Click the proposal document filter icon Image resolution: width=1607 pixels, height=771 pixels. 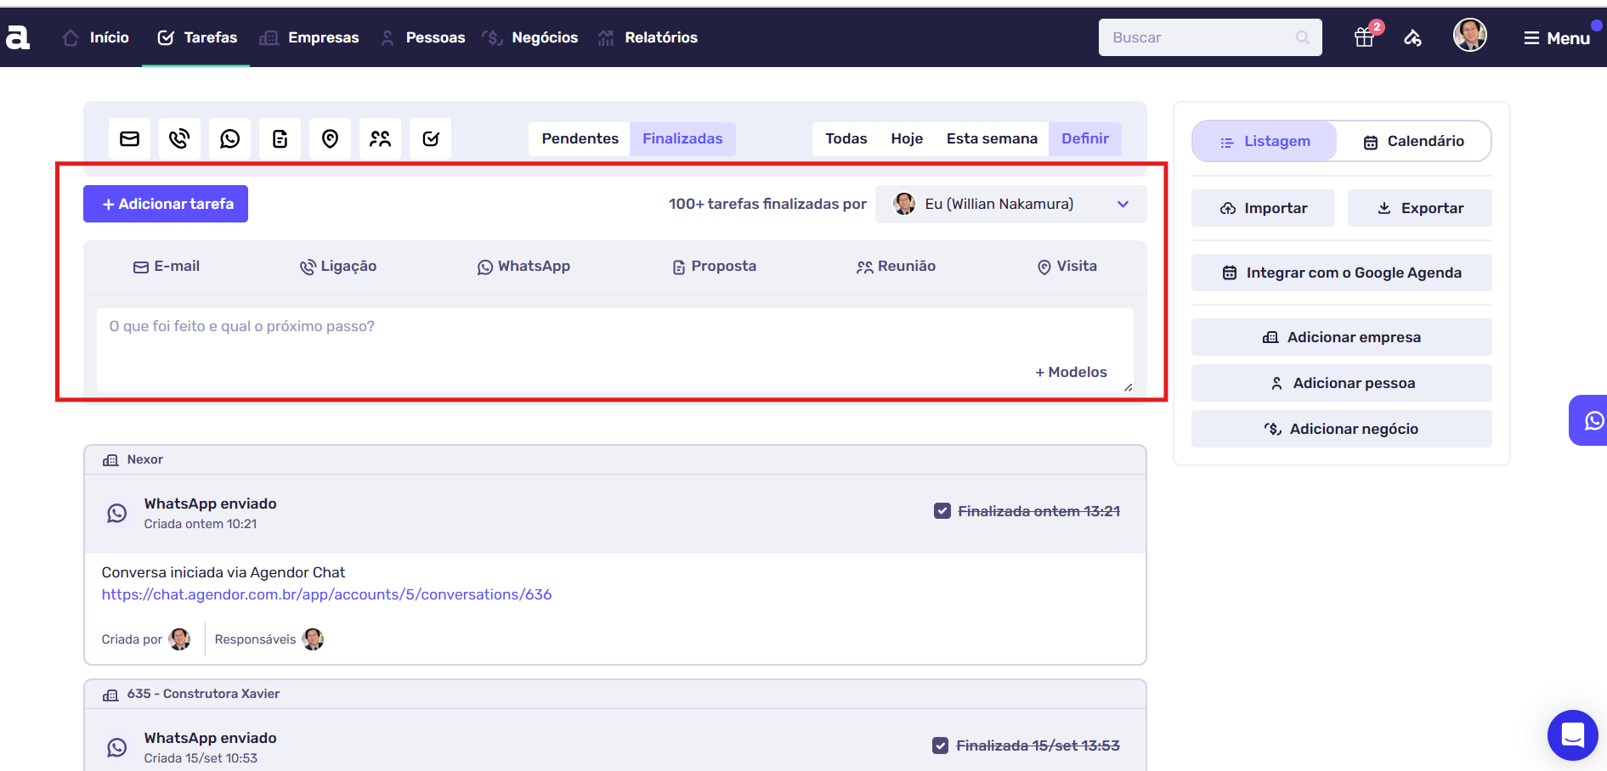[280, 138]
